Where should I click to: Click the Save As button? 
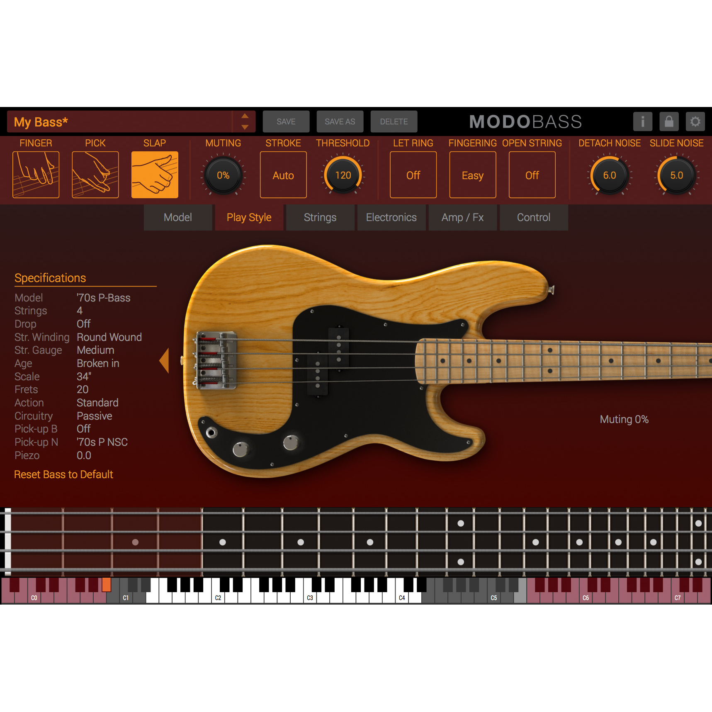tap(340, 122)
